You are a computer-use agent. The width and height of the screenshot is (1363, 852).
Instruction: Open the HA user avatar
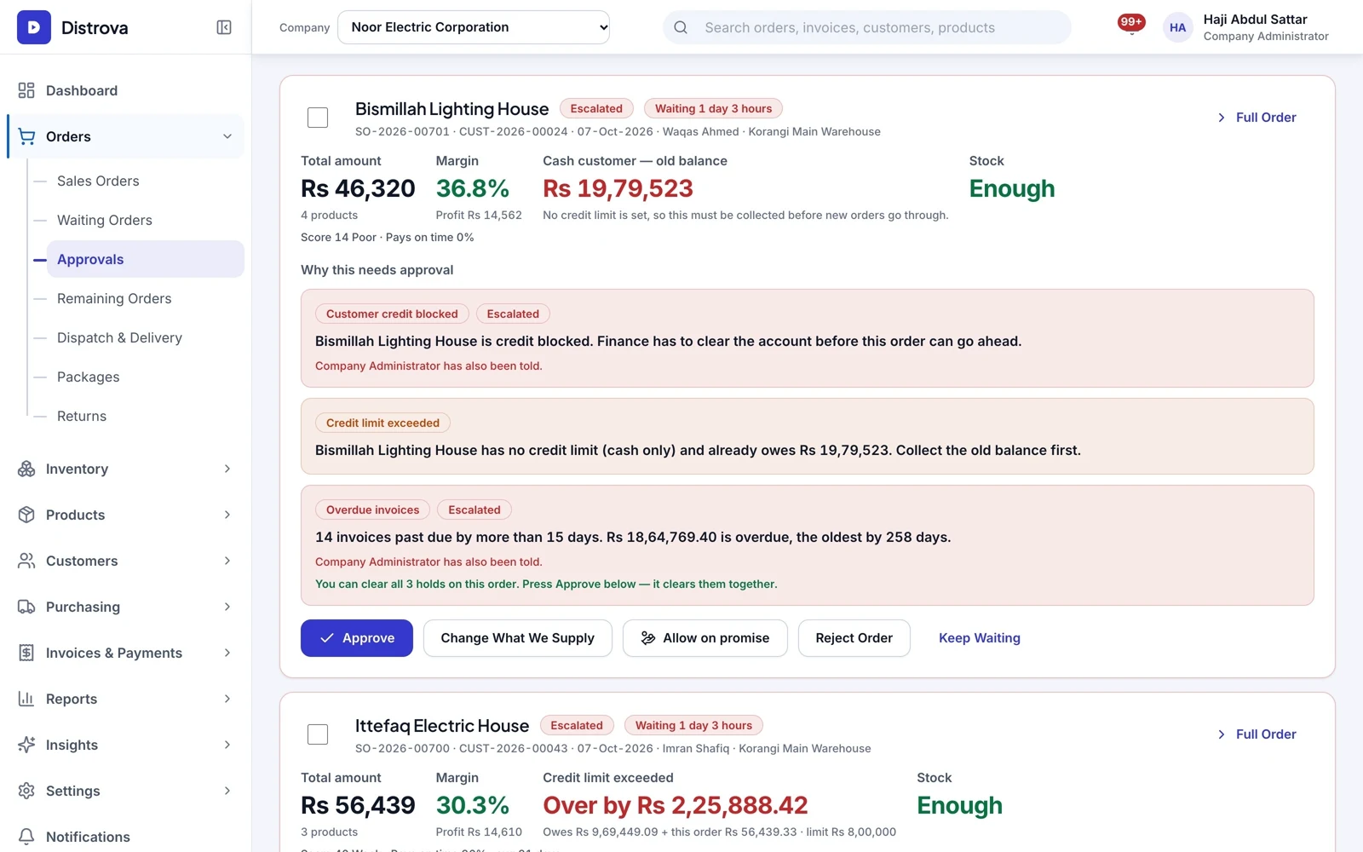coord(1177,27)
